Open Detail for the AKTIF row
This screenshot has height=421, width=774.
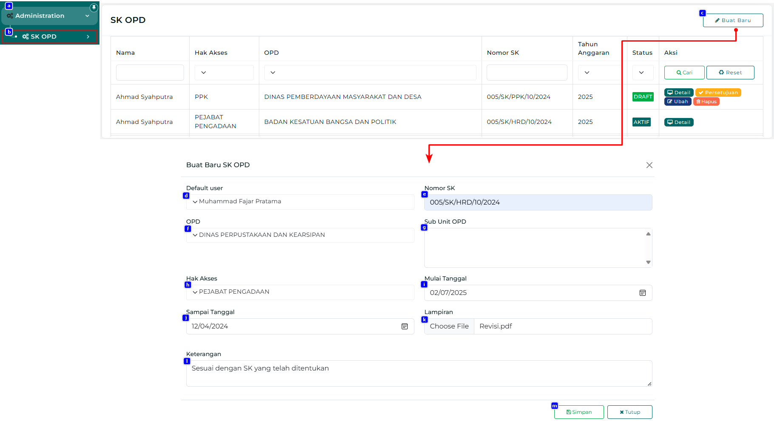(678, 122)
